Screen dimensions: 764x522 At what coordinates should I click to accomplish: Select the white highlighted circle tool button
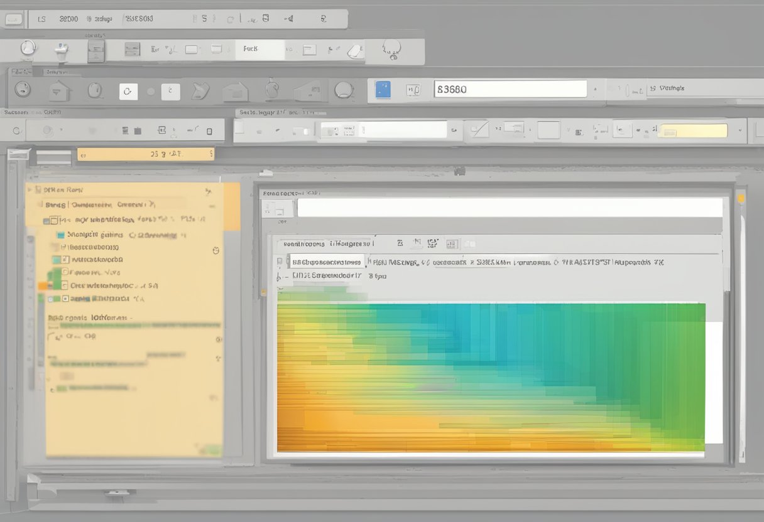[128, 92]
